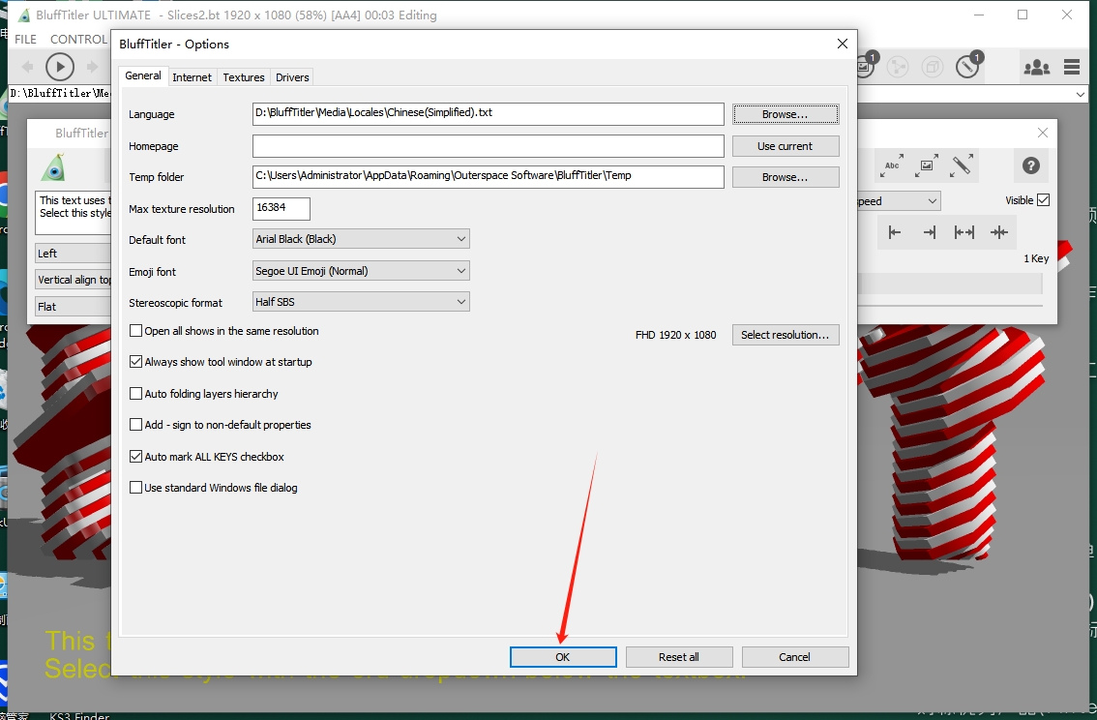This screenshot has width=1097, height=720.
Task: Close the Options dialog with X
Action: tap(843, 45)
